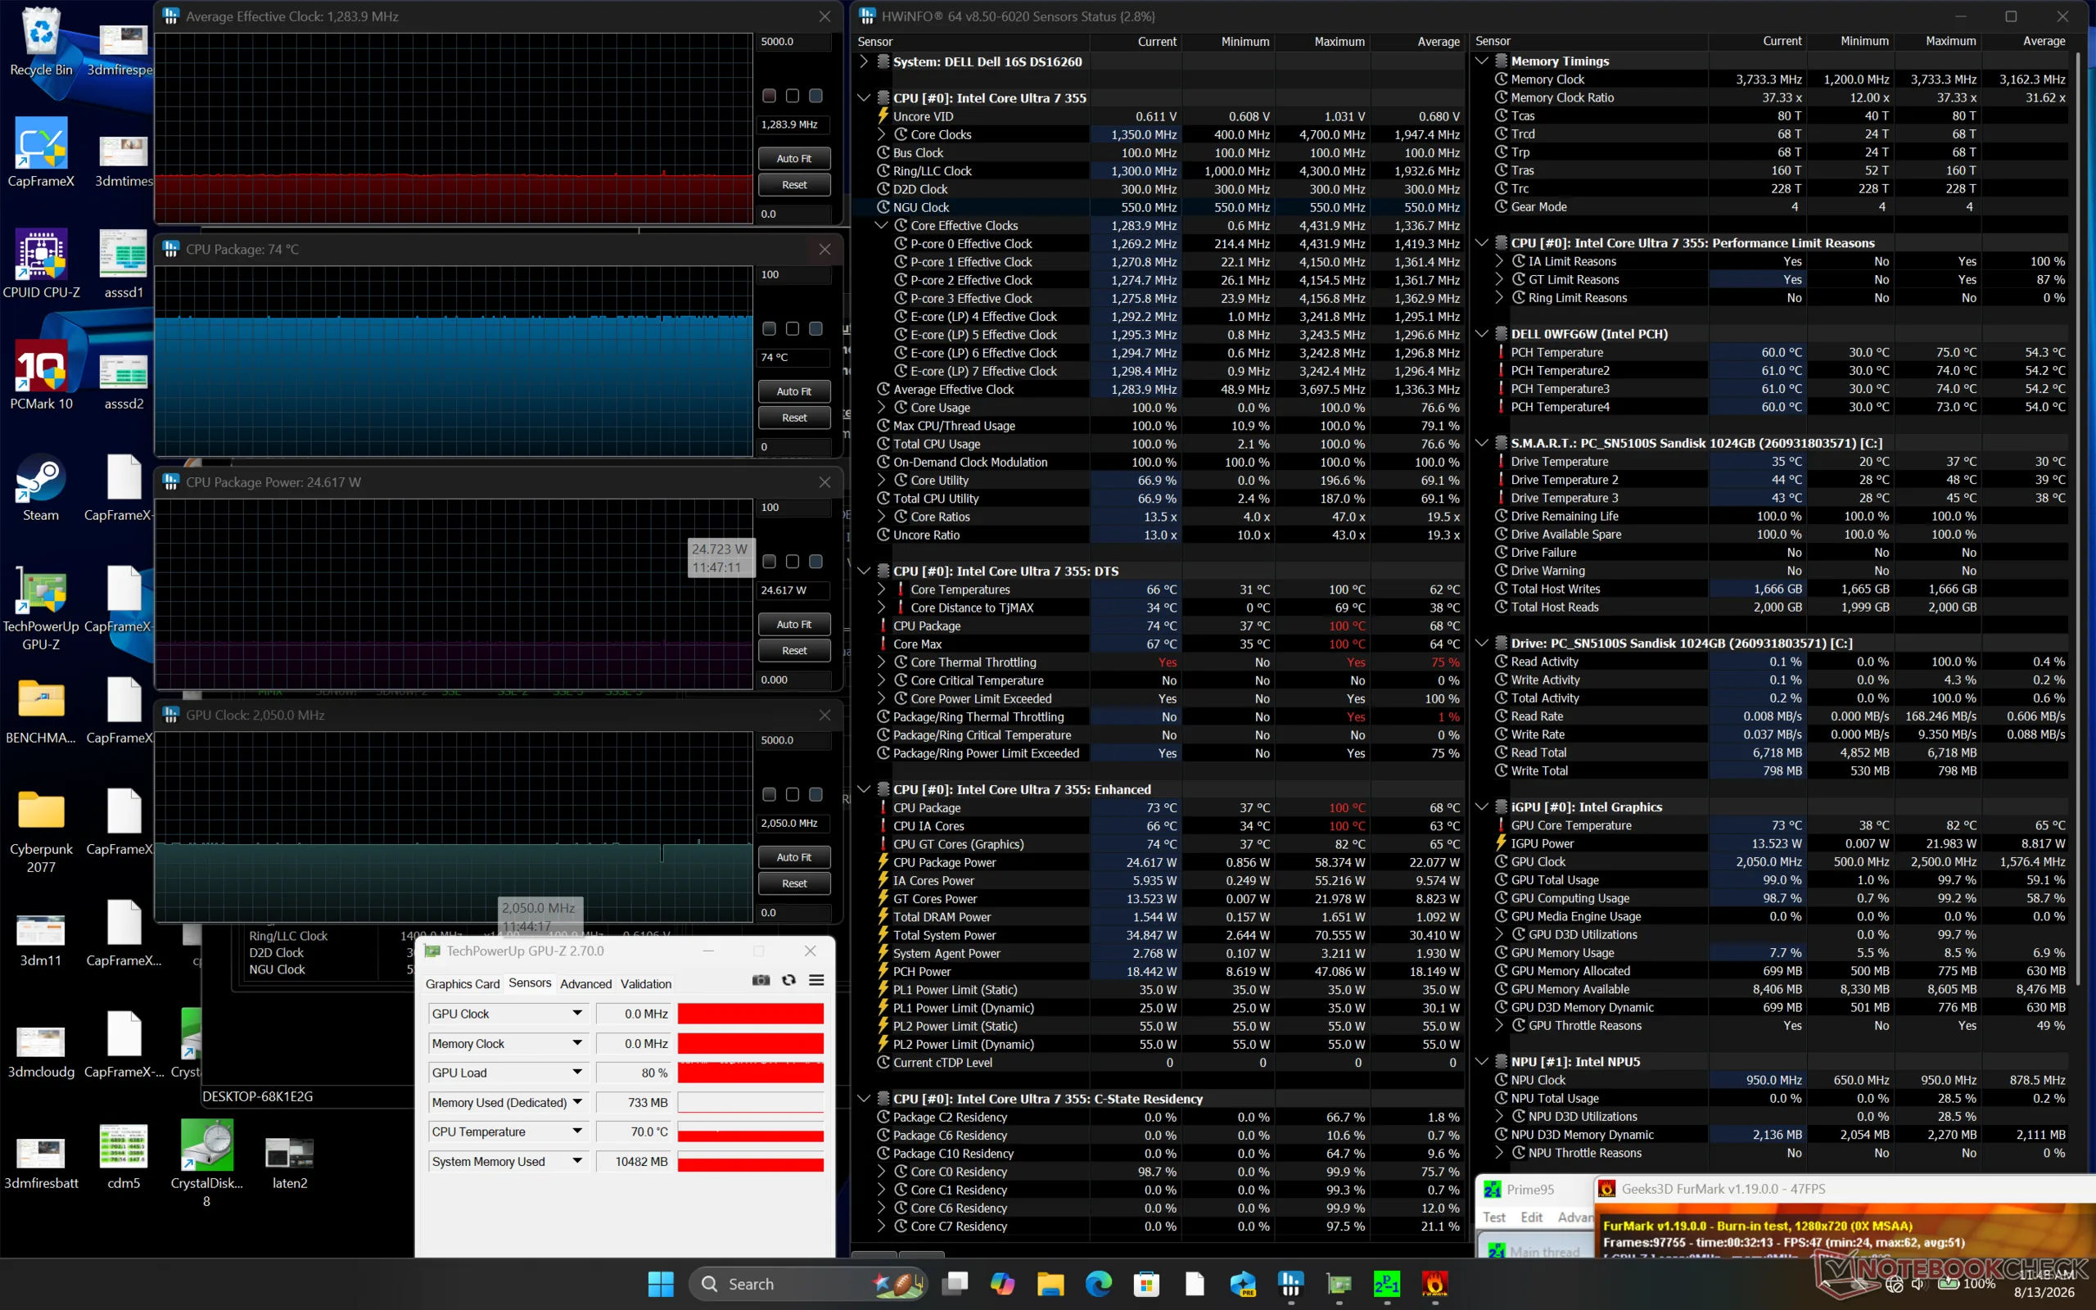Open the TechPowerUp GPU-Z desktop shortcut
Viewport: 2096px width, 1310px height.
pos(41,609)
